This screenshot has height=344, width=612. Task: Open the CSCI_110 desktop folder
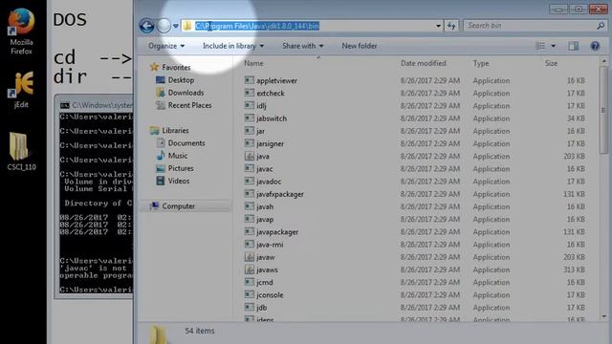point(21,151)
